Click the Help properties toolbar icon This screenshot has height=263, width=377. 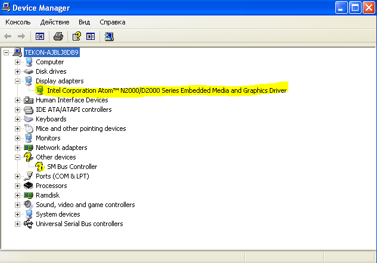76,36
